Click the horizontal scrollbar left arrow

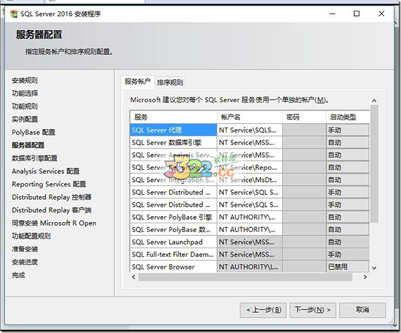134,277
